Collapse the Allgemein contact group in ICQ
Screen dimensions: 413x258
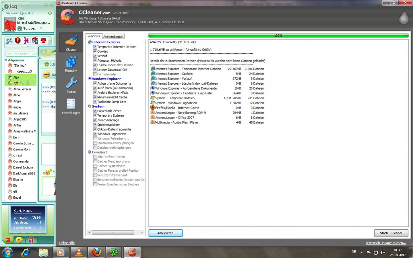(x=6, y=60)
